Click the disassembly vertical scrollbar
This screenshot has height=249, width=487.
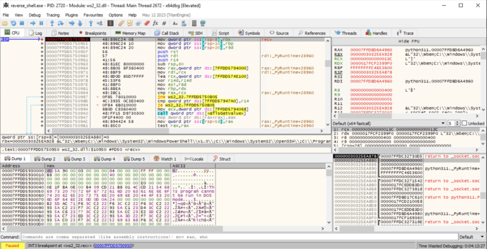328,82
